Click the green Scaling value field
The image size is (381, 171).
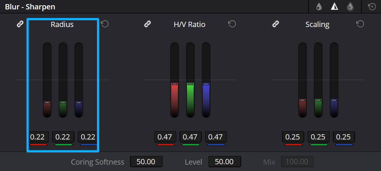319,137
